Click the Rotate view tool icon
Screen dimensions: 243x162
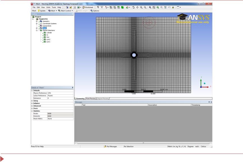[134, 7]
